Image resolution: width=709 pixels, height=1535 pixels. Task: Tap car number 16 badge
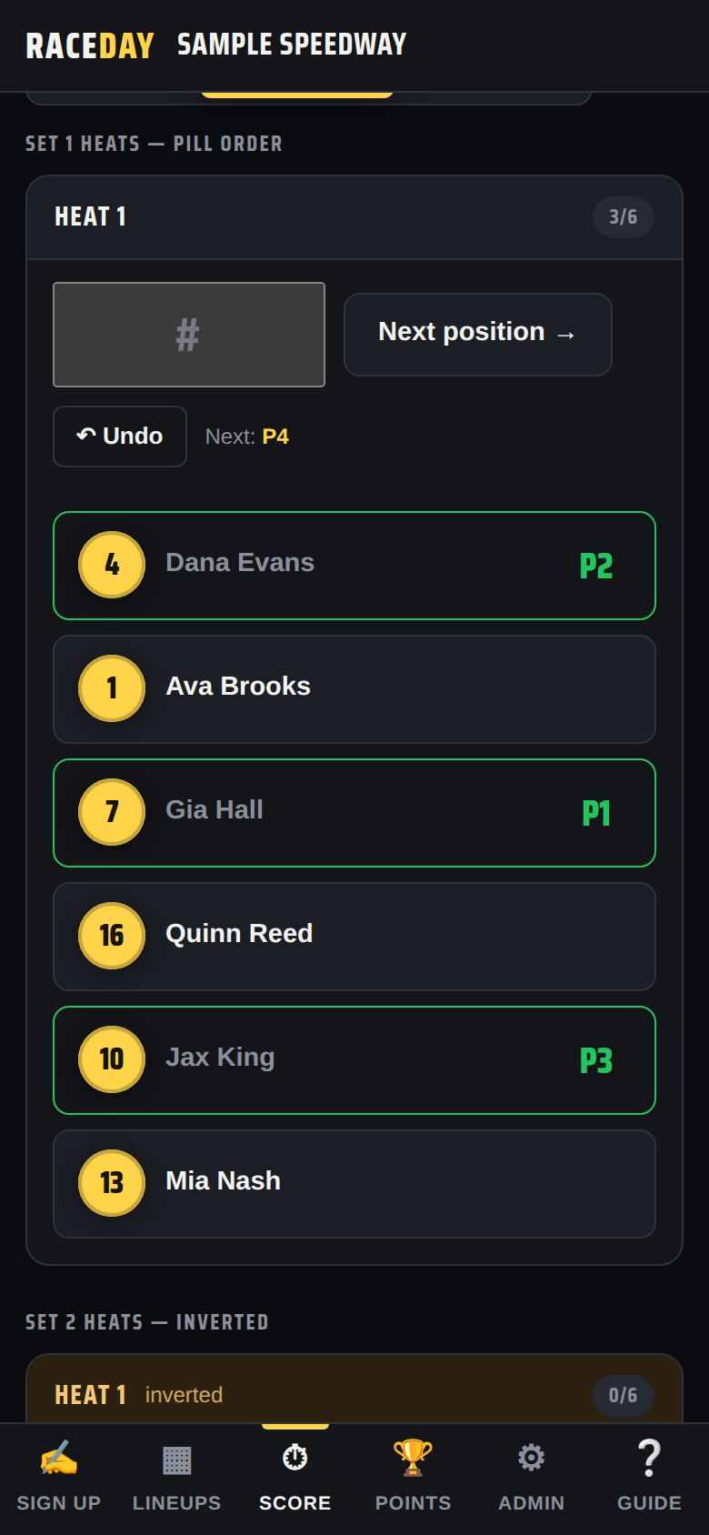112,936
